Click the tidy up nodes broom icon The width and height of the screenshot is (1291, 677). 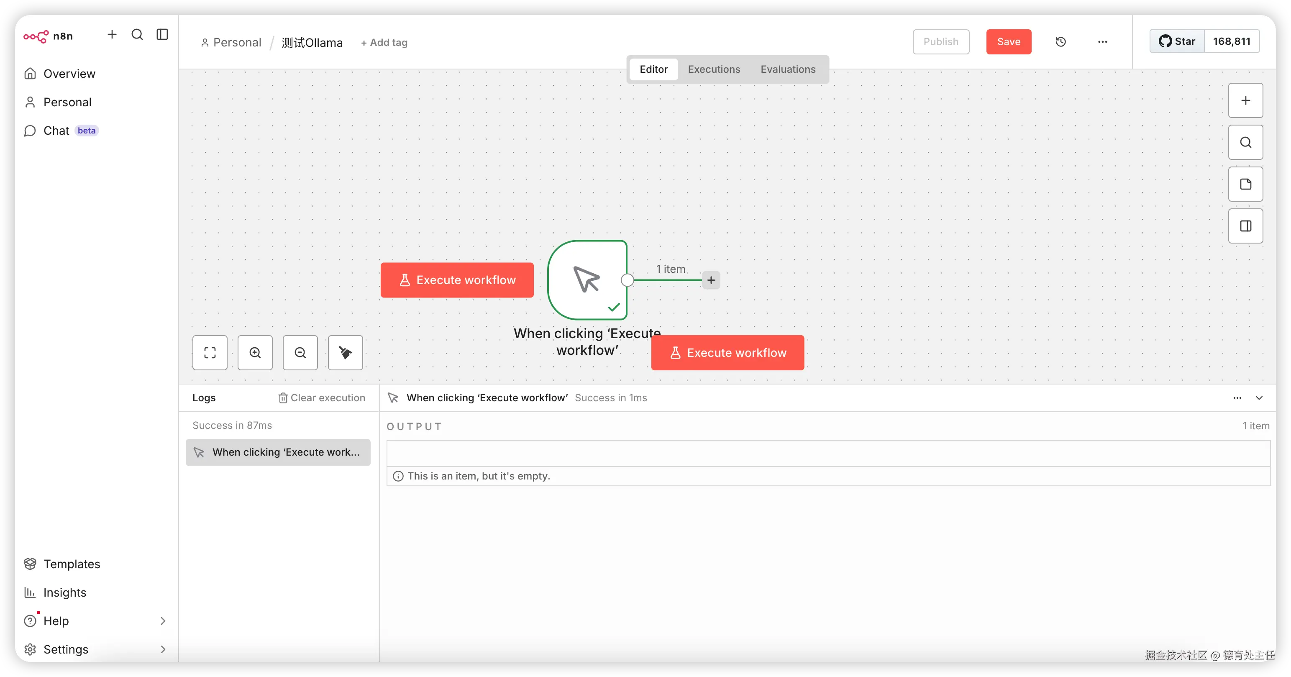(345, 353)
